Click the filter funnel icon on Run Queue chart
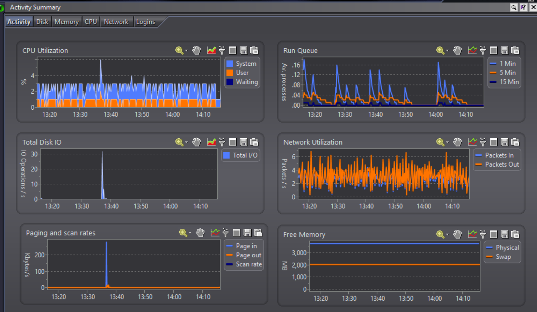 tap(483, 50)
